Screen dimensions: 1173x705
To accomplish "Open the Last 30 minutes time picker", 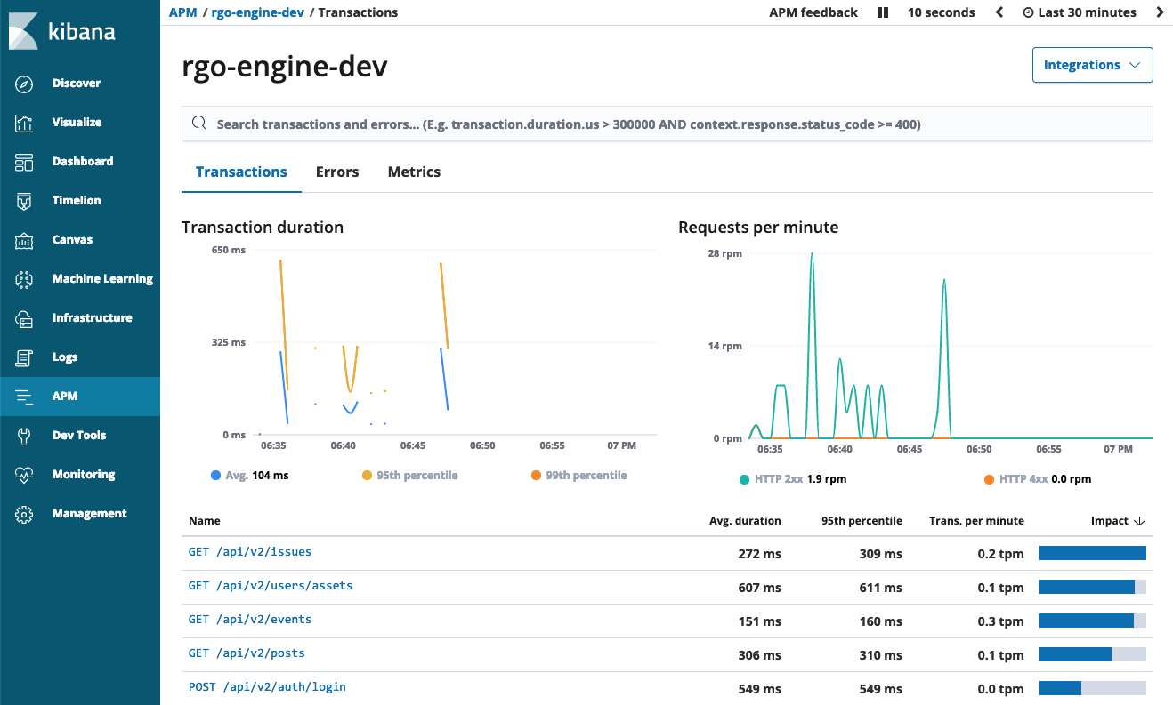I will coord(1079,12).
